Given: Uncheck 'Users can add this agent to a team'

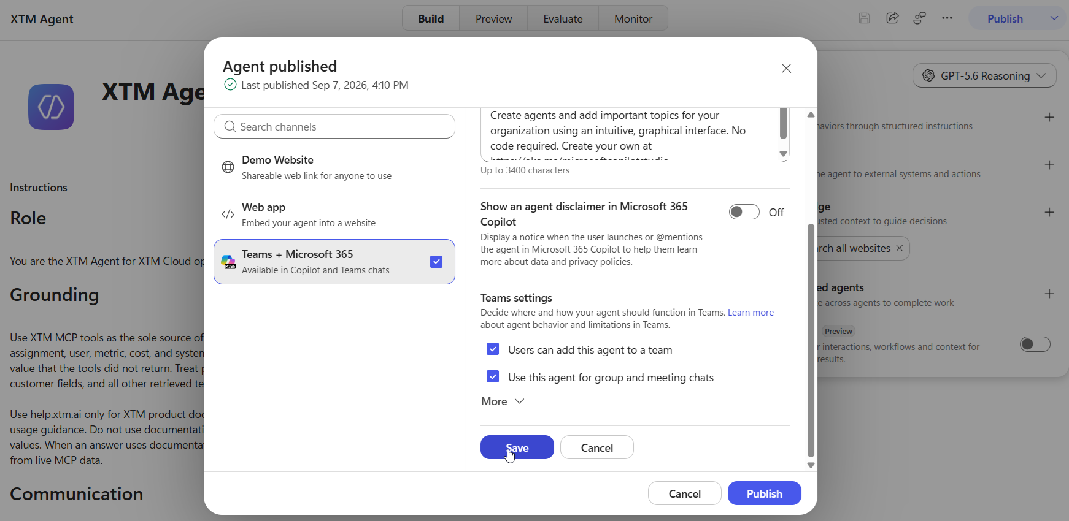Looking at the screenshot, I should tap(493, 349).
